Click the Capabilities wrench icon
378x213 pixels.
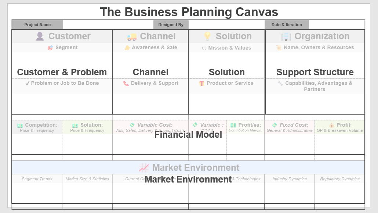coord(280,83)
